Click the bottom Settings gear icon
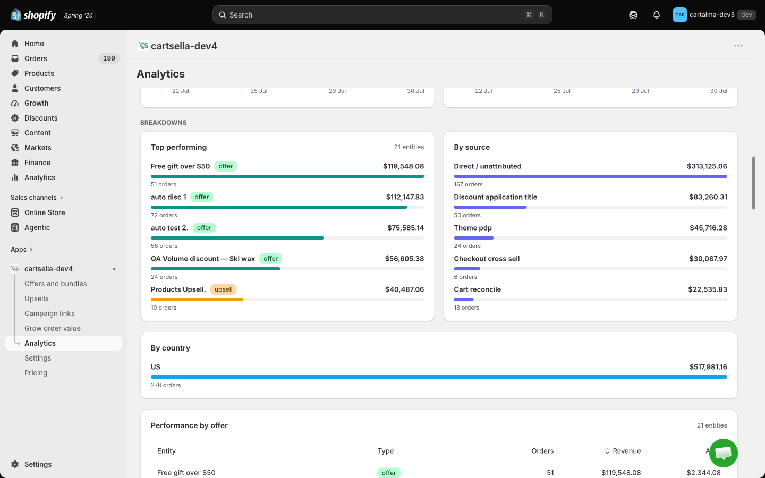 [x=15, y=464]
